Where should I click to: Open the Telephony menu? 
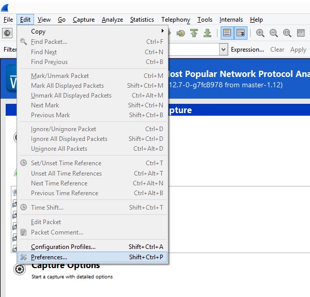[x=176, y=20]
